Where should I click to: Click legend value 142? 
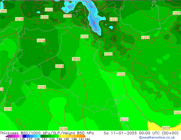pos(87,139)
